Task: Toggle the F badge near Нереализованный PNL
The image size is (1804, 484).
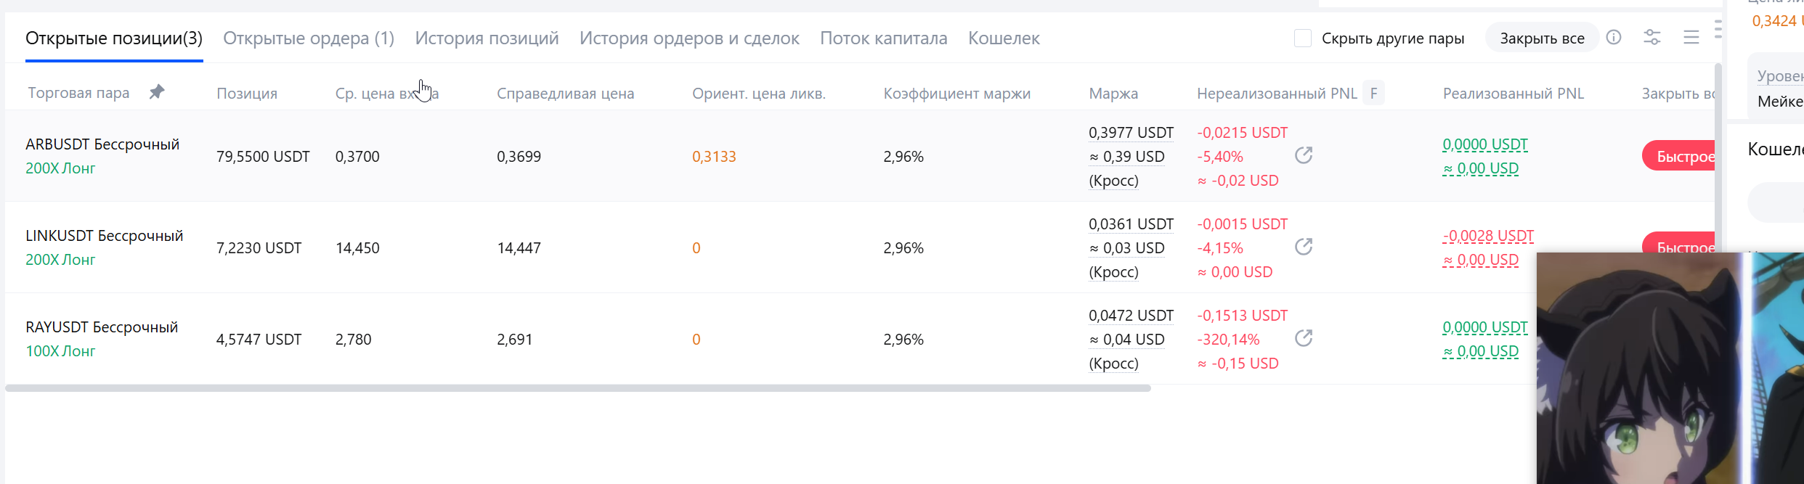Action: 1373,93
